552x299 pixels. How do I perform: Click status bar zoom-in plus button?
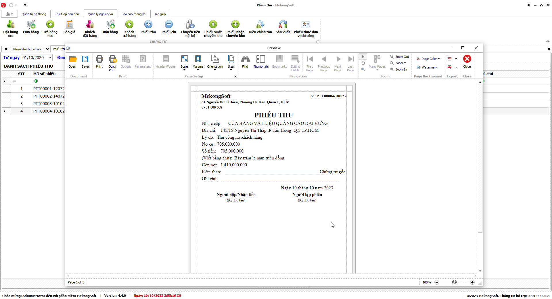472,282
